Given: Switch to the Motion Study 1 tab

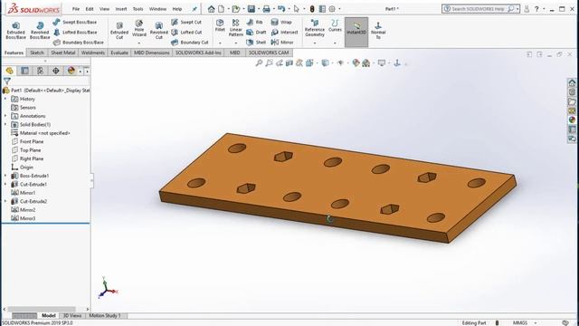Looking at the screenshot, I should [105, 316].
